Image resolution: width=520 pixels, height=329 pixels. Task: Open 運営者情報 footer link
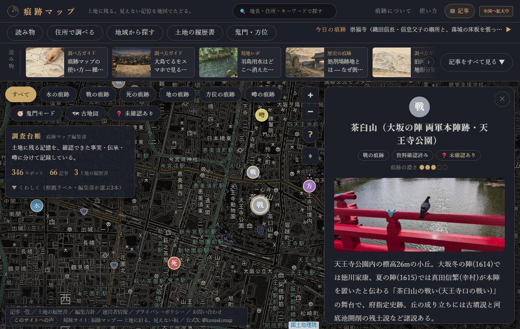pos(116,312)
